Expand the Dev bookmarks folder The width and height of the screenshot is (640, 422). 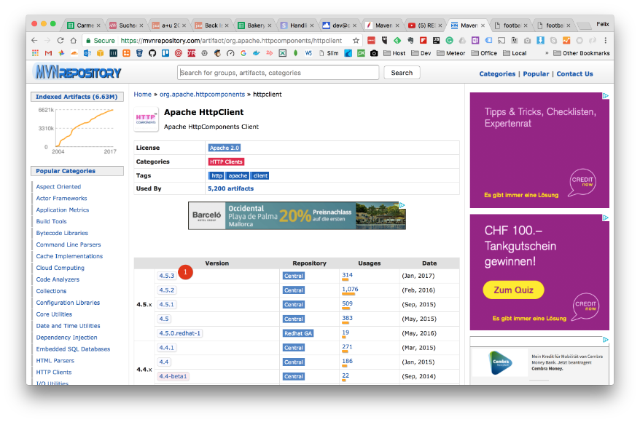pyautogui.click(x=420, y=53)
